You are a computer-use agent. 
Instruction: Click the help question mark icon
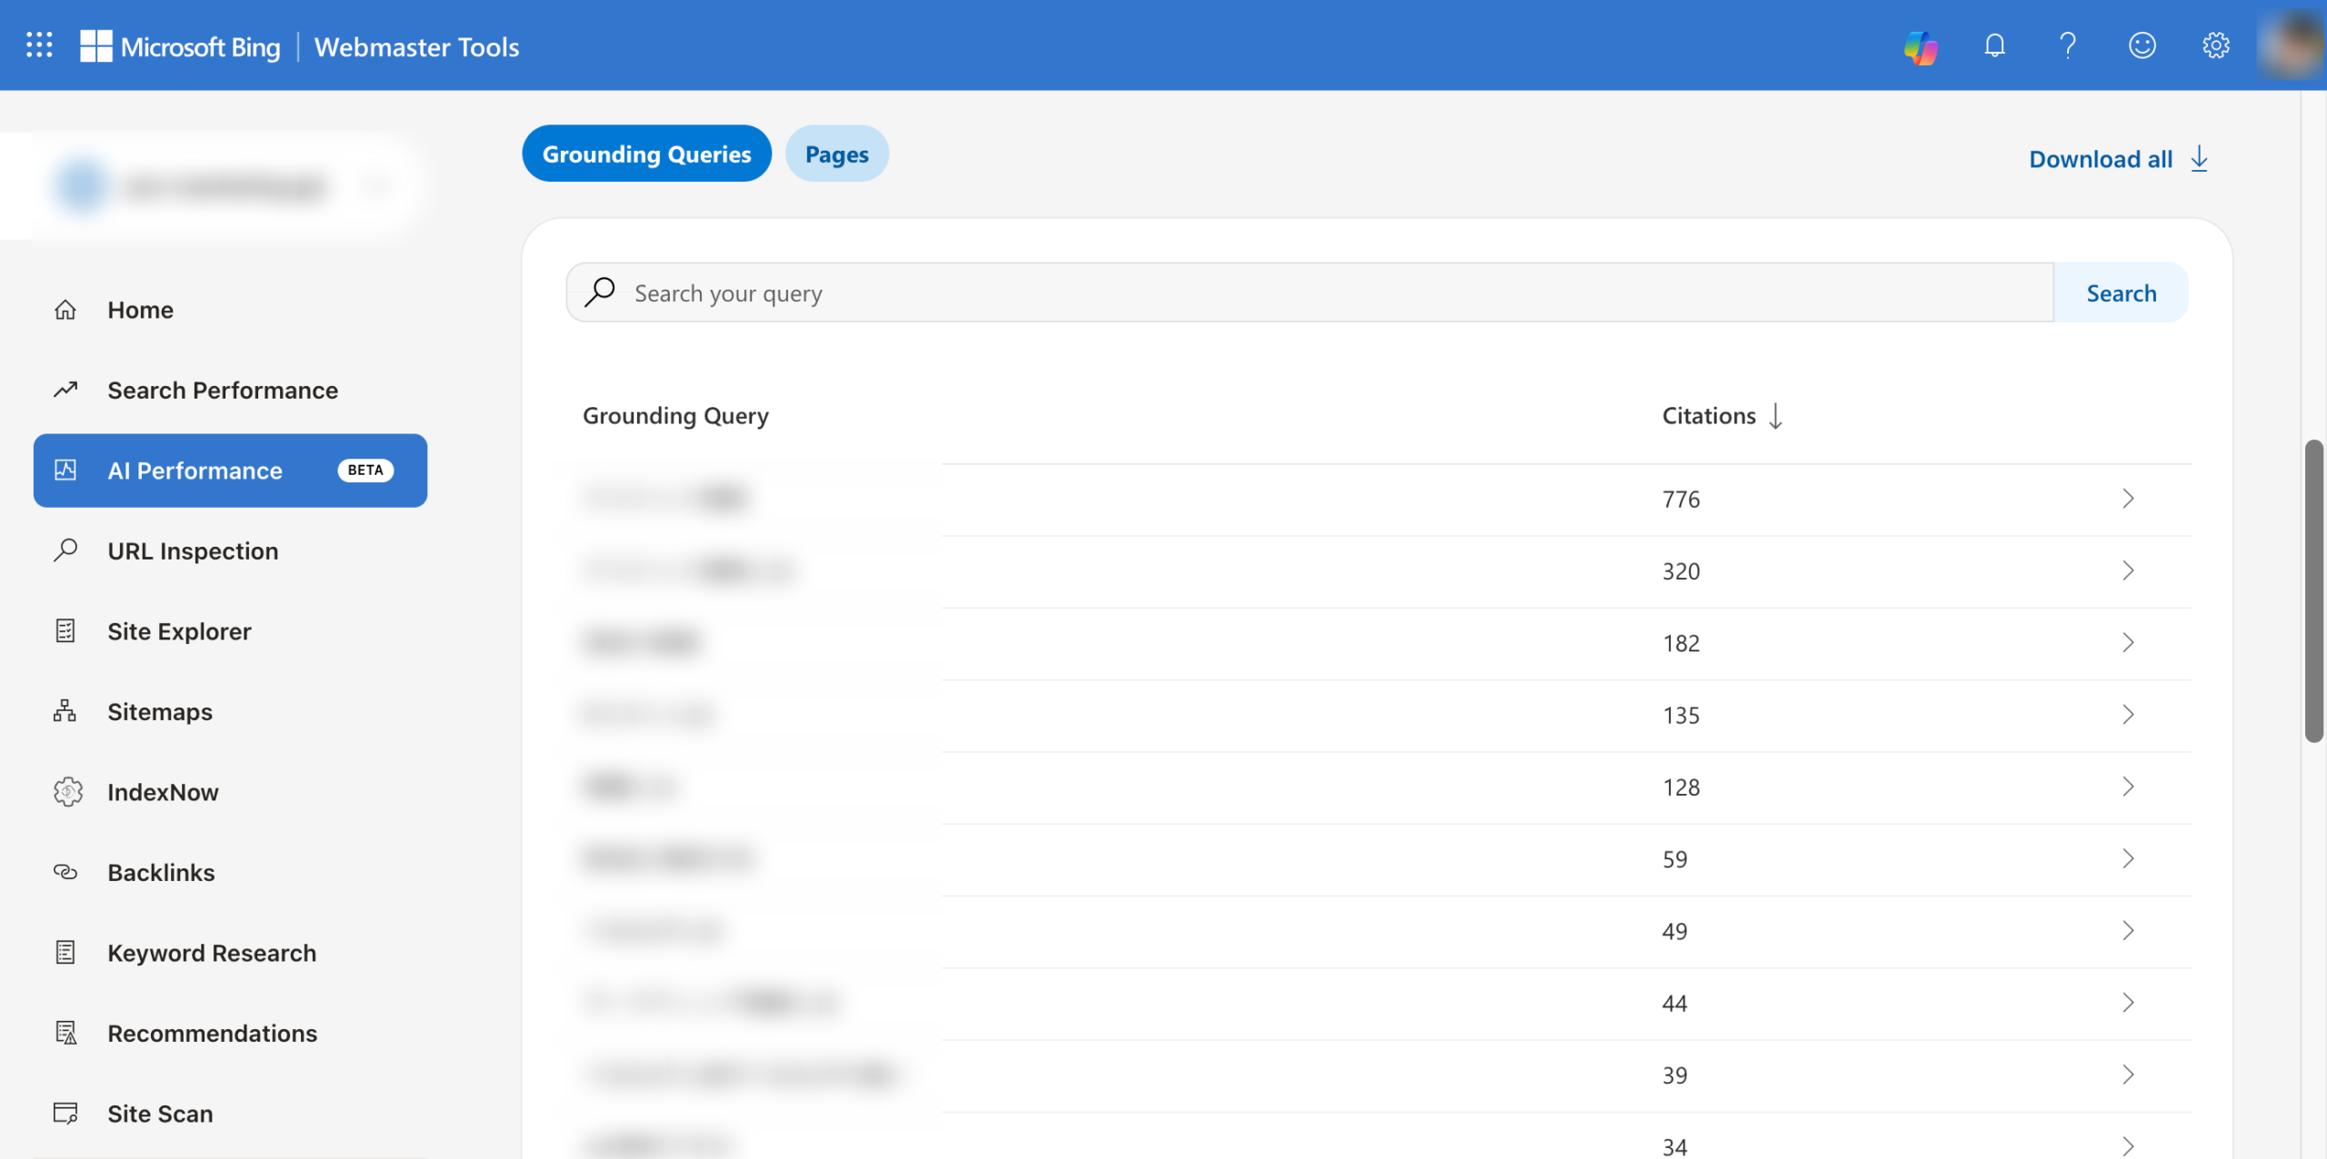(2068, 45)
